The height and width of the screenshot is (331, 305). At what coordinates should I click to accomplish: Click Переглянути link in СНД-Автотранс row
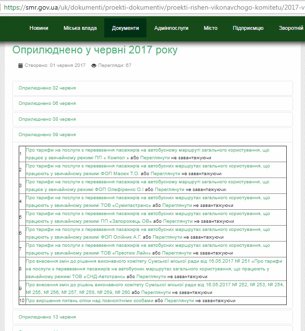point(151,277)
